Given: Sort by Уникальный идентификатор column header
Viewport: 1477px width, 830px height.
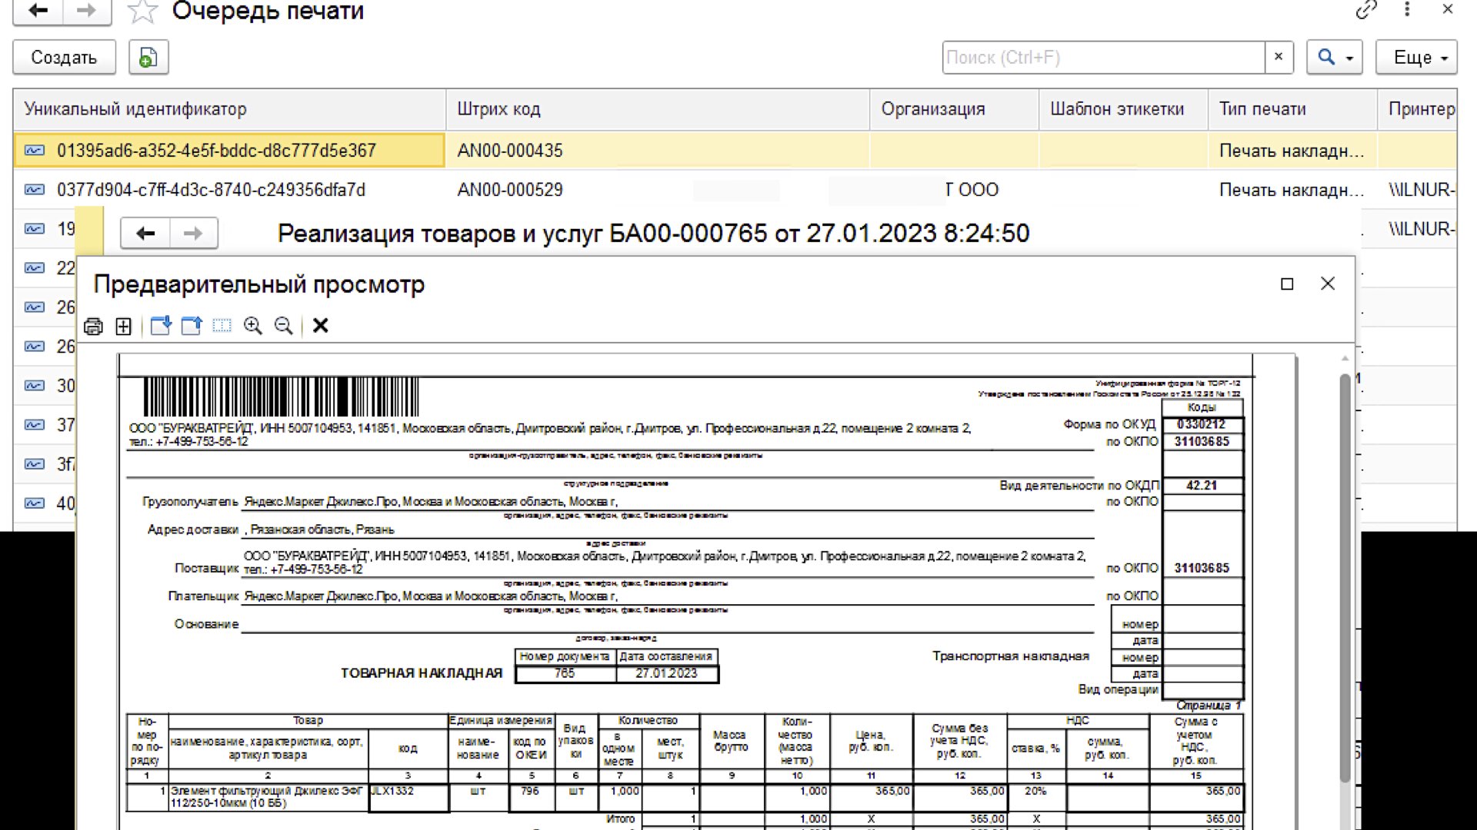Looking at the screenshot, I should pyautogui.click(x=229, y=109).
